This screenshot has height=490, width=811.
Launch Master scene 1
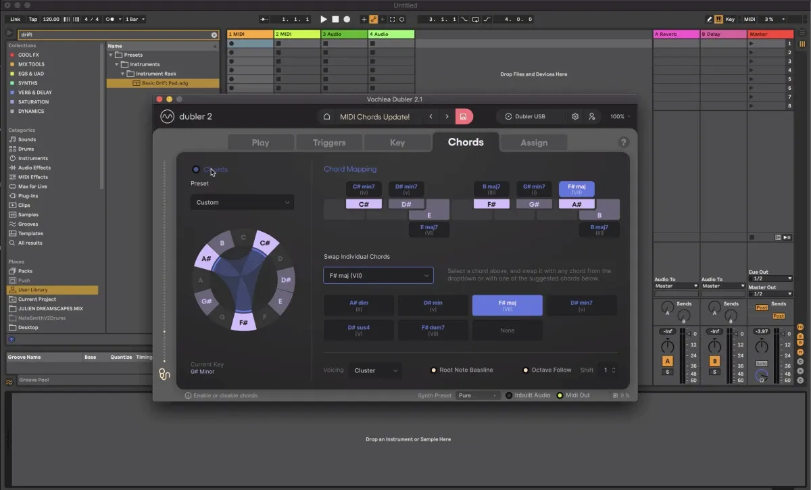[x=752, y=43]
